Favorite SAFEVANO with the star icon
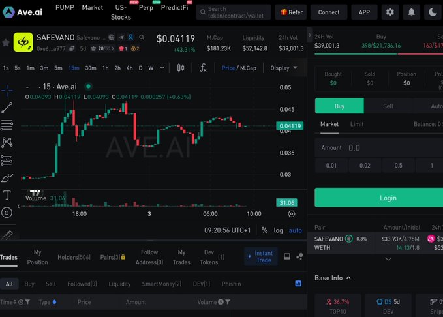 (x=6, y=42)
